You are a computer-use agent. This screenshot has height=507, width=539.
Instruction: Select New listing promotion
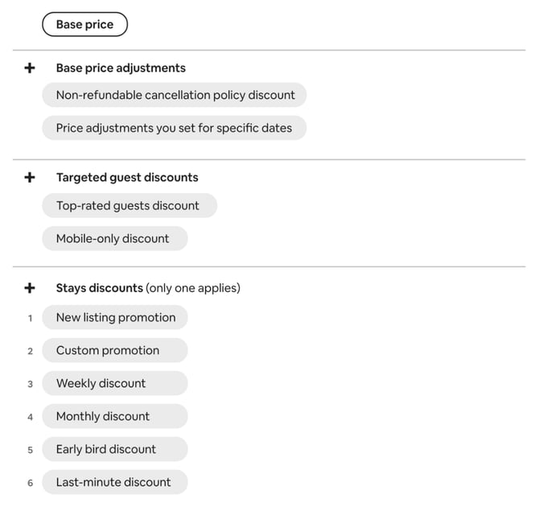pyautogui.click(x=115, y=317)
